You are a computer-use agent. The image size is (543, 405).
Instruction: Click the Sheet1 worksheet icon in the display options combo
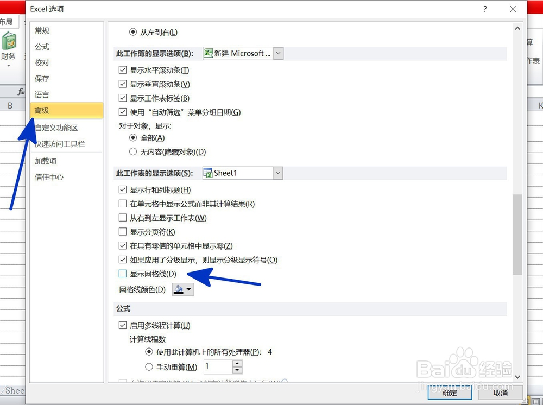207,173
